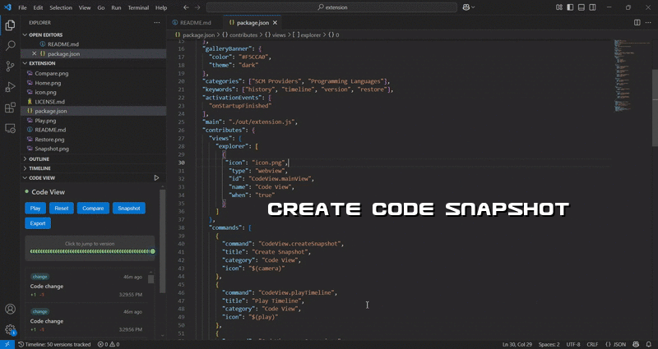Toggle primary side bar visibility
658x349 pixels.
(570, 7)
